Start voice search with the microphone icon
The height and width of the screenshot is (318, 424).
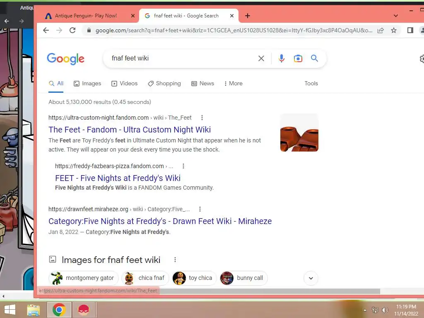(x=282, y=58)
